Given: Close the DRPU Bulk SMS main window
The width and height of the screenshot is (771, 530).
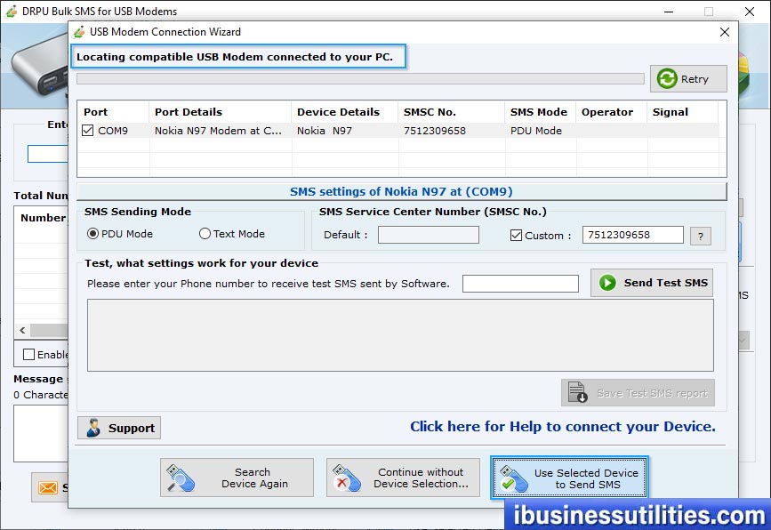Looking at the screenshot, I should (750, 12).
